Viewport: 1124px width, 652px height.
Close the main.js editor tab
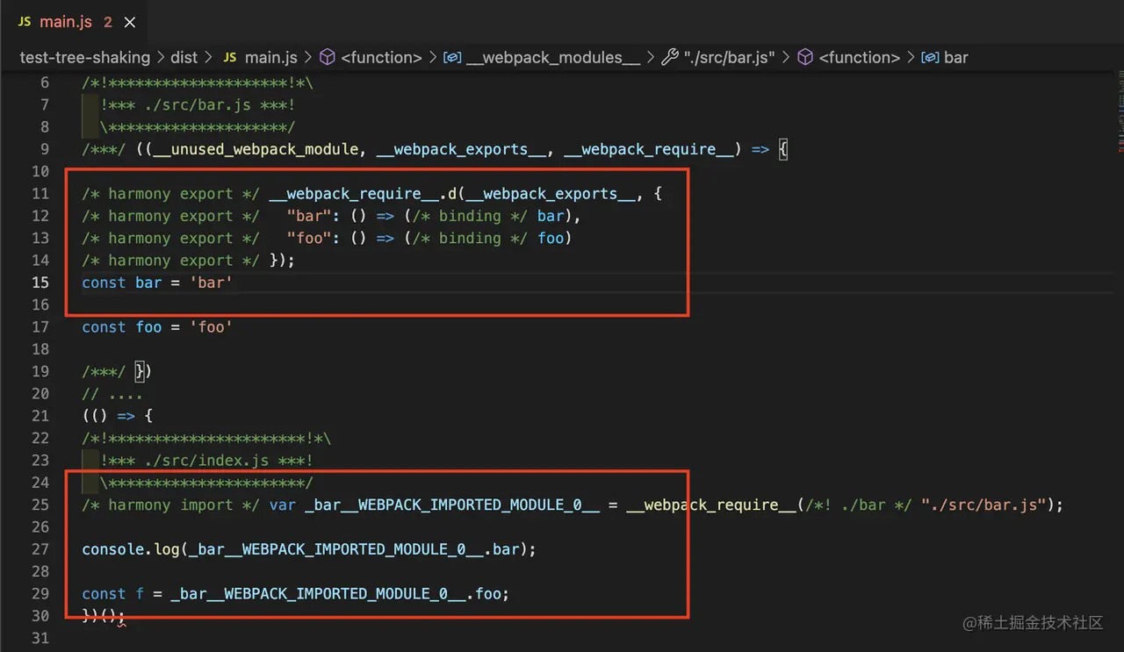(x=130, y=22)
